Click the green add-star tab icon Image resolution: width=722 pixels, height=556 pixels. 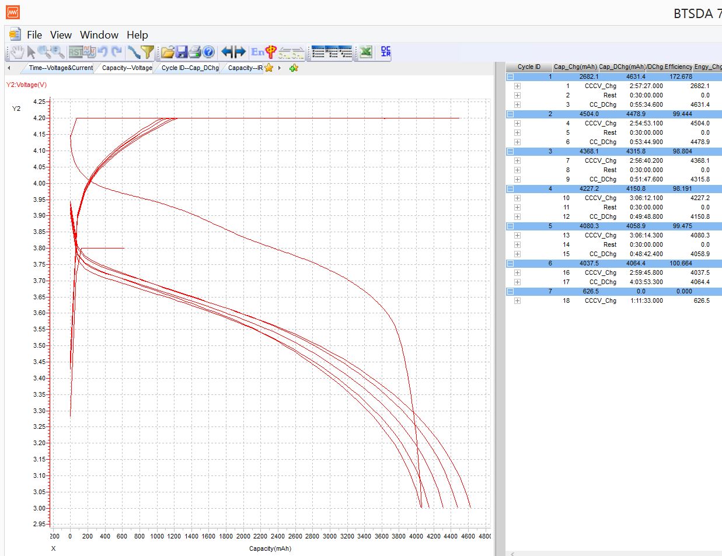[x=294, y=68]
